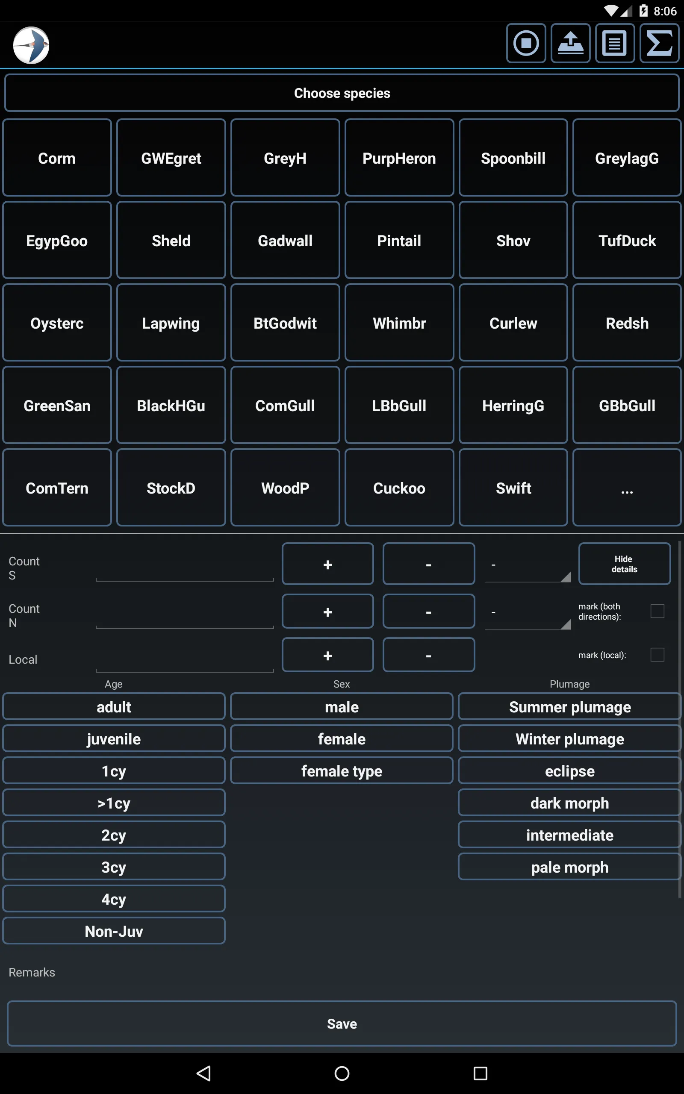Tap the bird app logo
Viewport: 684px width, 1094px height.
point(31,45)
